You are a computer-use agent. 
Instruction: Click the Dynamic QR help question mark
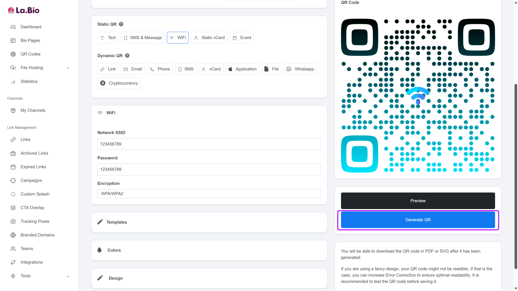tap(127, 56)
